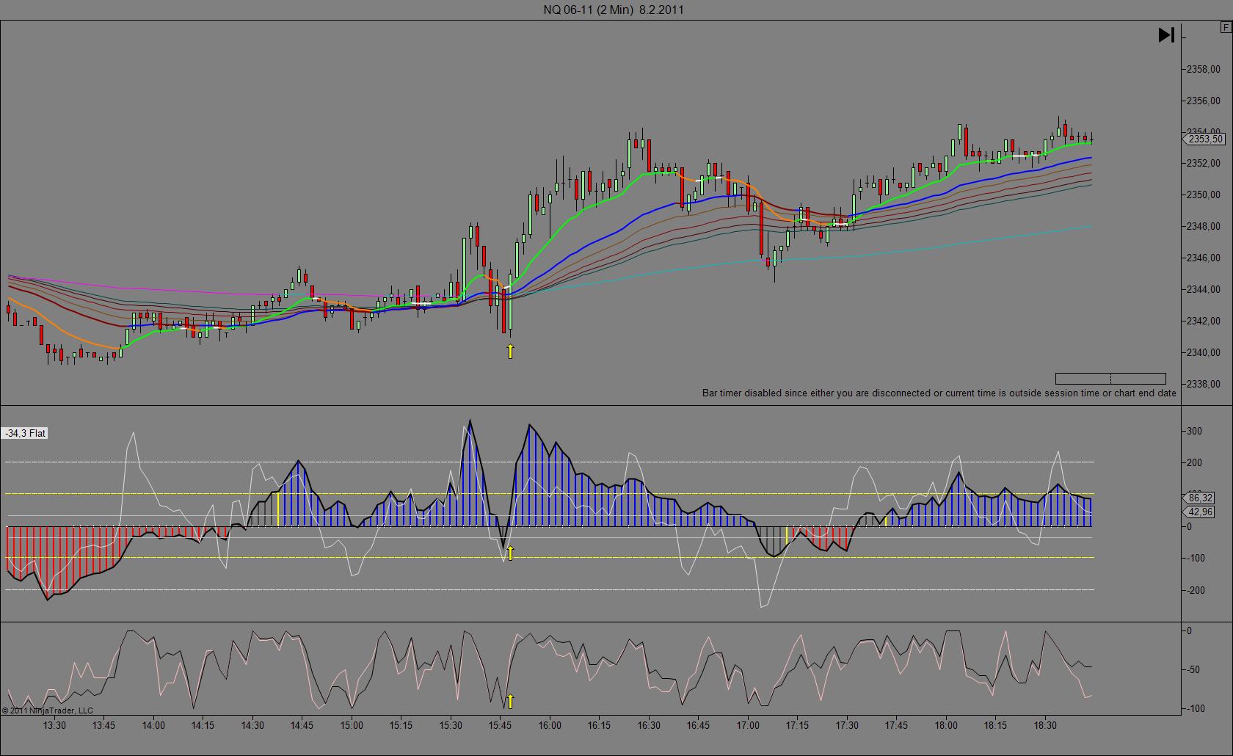This screenshot has width=1233, height=756.
Task: Click the bar timer progress box
Action: point(1110,379)
